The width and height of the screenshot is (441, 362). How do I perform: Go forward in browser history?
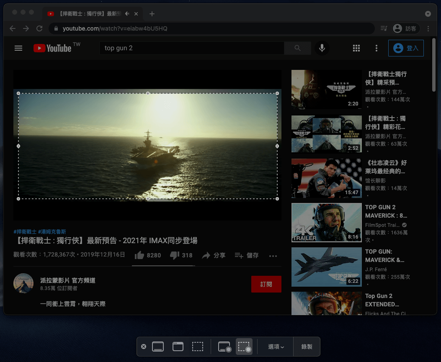point(26,28)
